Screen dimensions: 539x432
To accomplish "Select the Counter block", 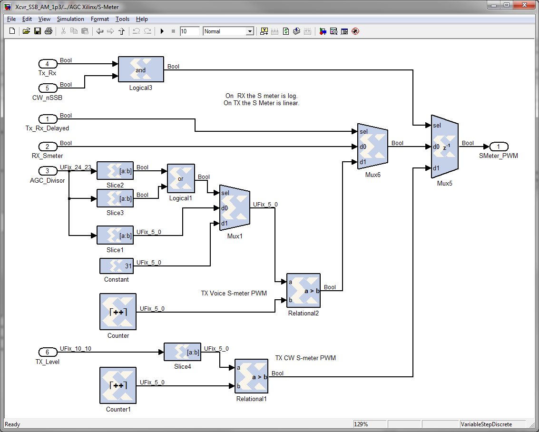I will coord(118,312).
